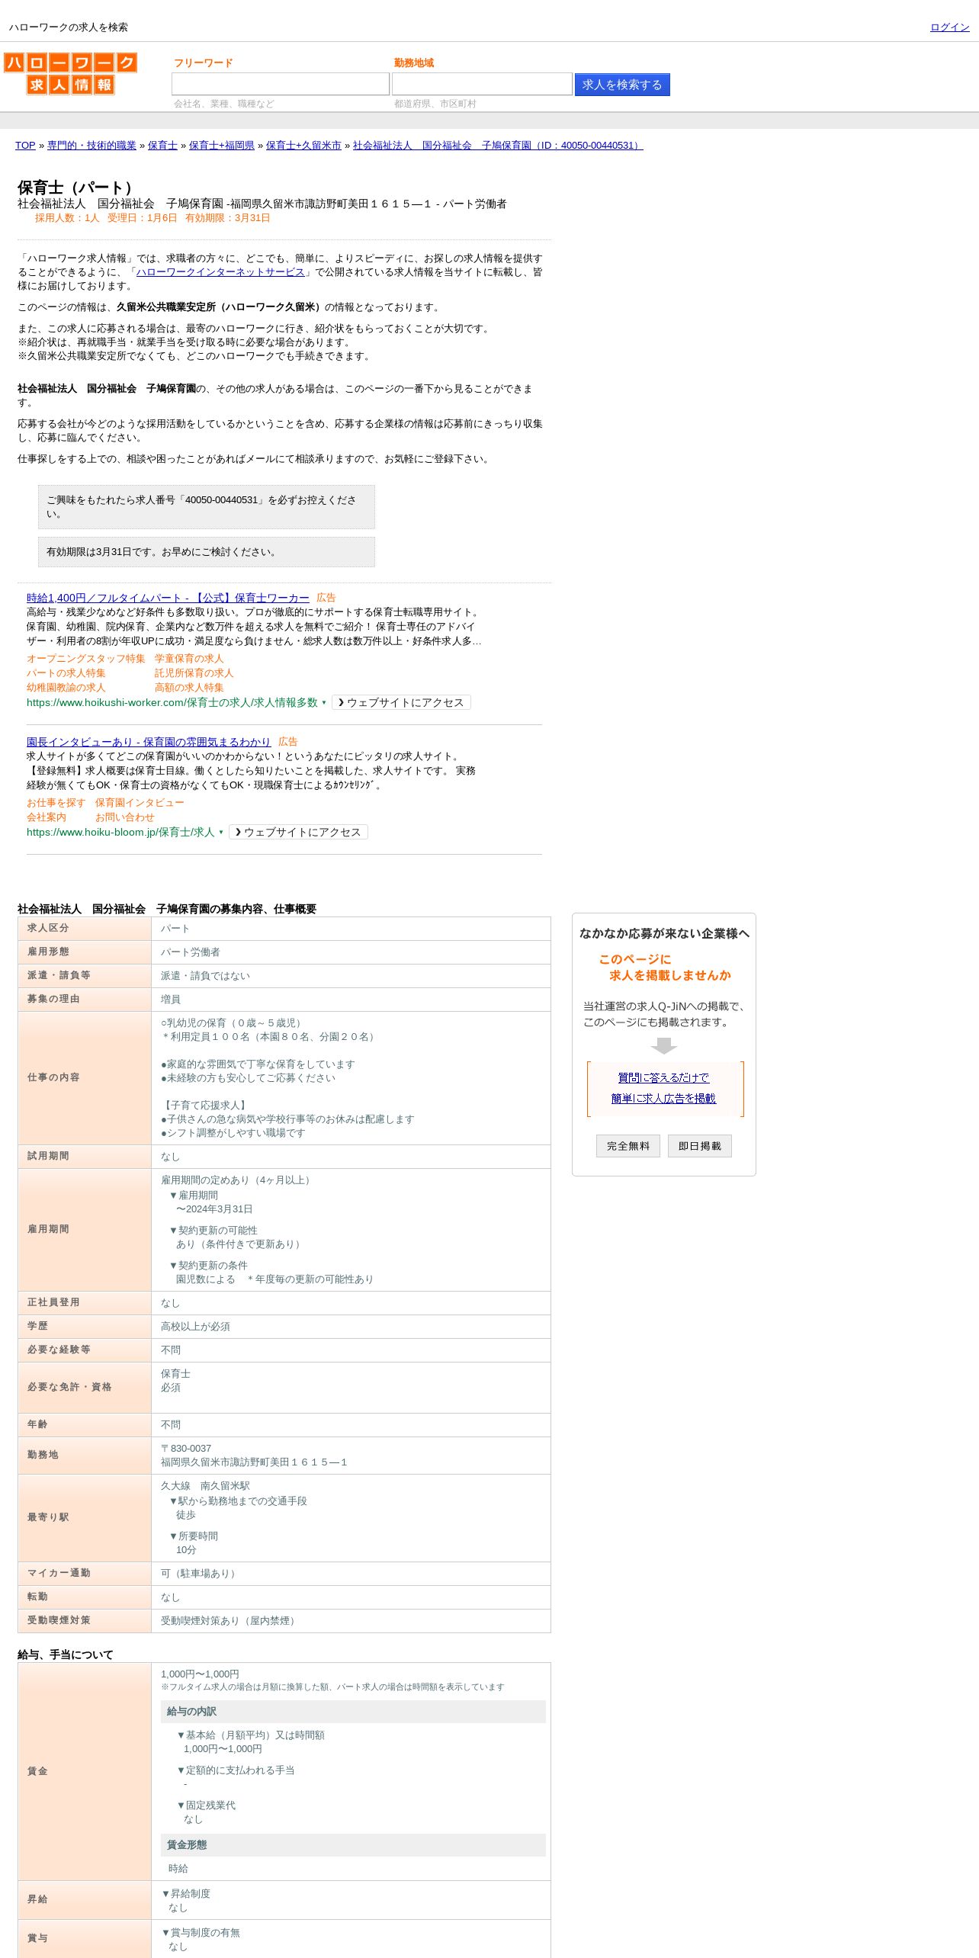The image size is (979, 1958).
Task: Open 保育園インタビュー ad sublink
Action: pyautogui.click(x=140, y=803)
